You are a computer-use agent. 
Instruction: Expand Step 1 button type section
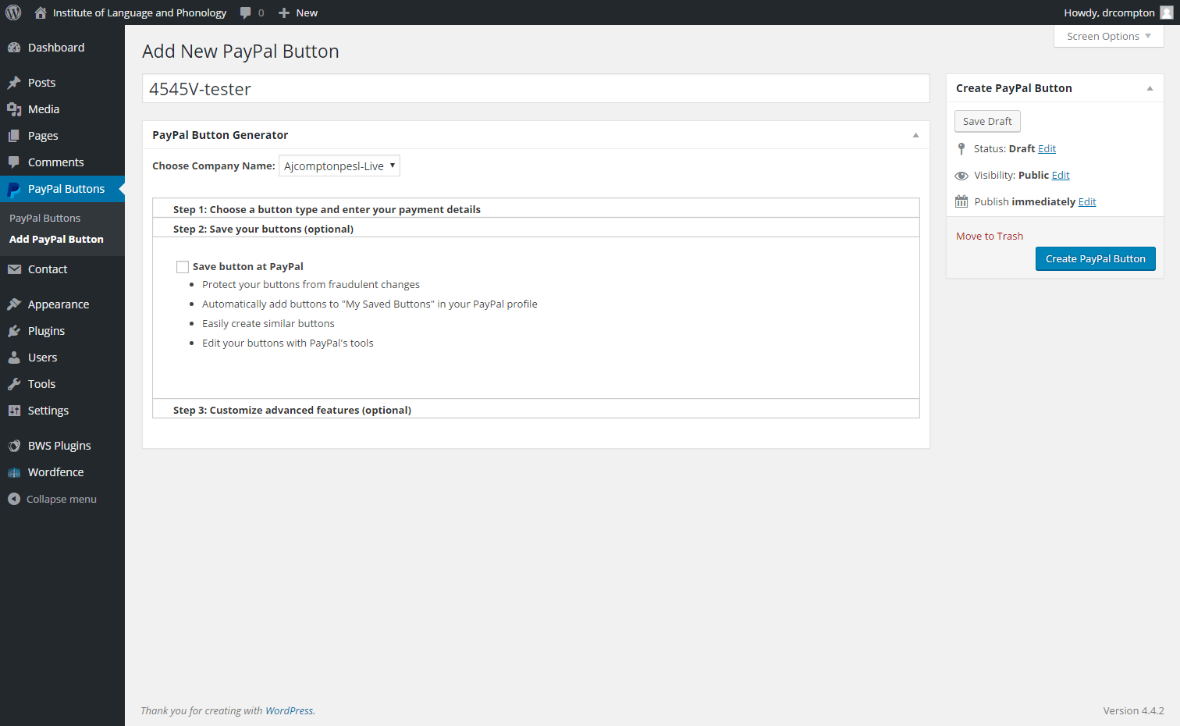[536, 208]
